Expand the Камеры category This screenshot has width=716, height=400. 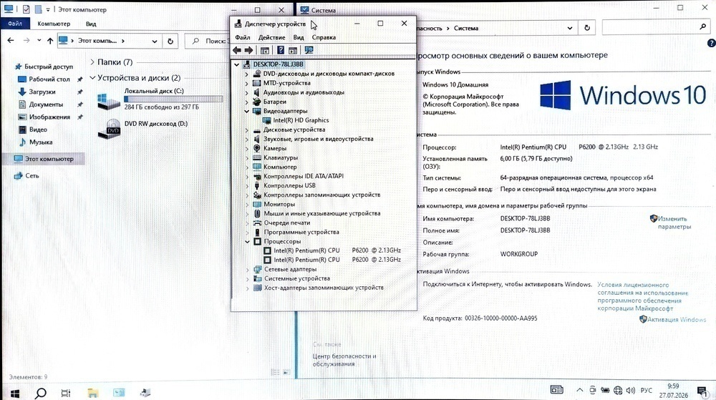pos(246,149)
